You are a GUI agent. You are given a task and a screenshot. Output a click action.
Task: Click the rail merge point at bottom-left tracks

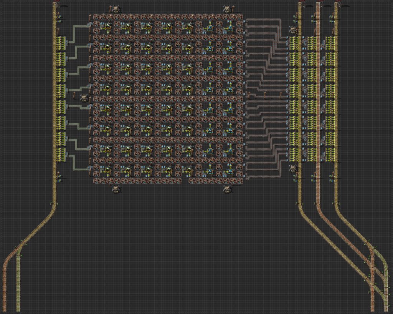20,246
